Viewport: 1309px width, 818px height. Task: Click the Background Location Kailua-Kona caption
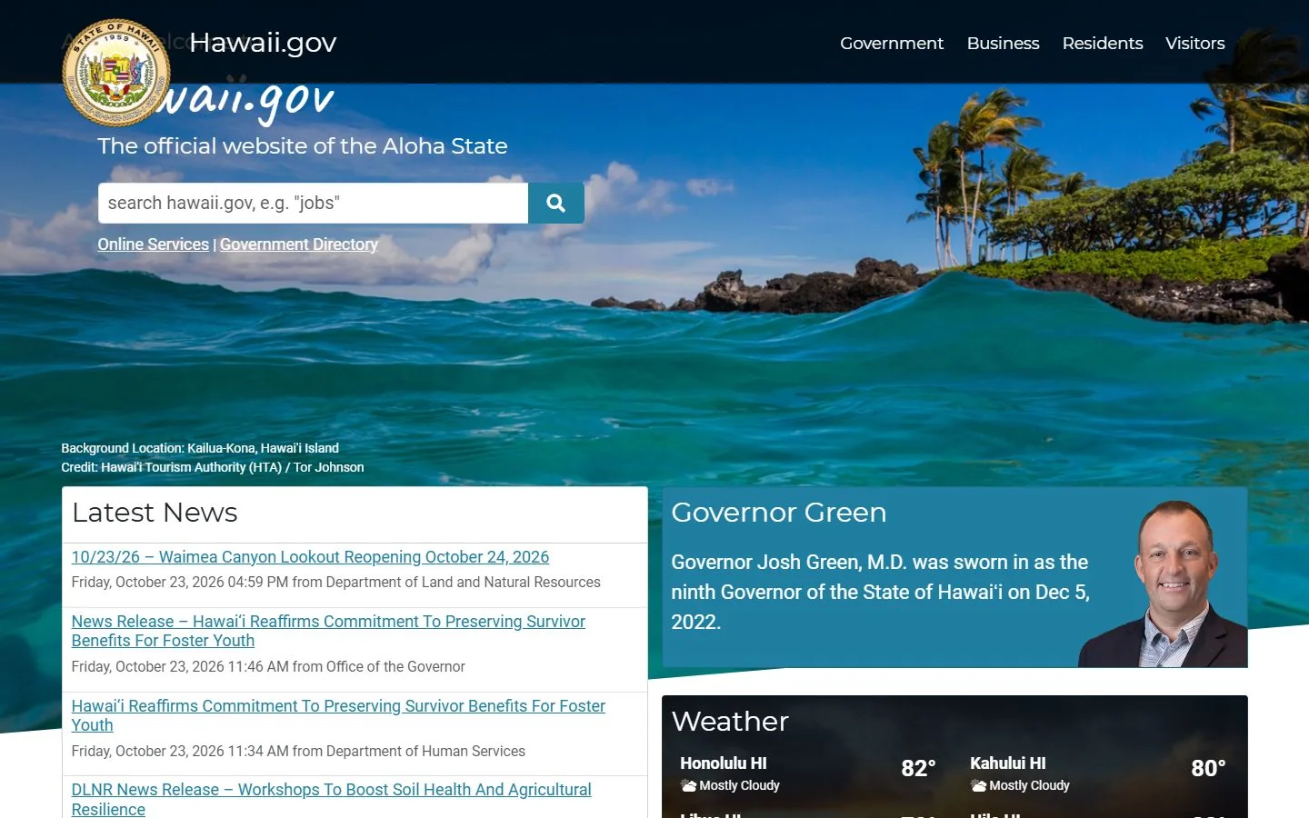(200, 448)
